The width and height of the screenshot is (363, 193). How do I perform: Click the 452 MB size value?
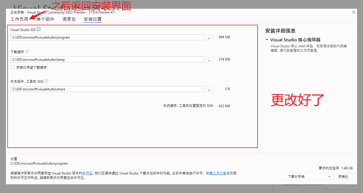tap(224, 106)
